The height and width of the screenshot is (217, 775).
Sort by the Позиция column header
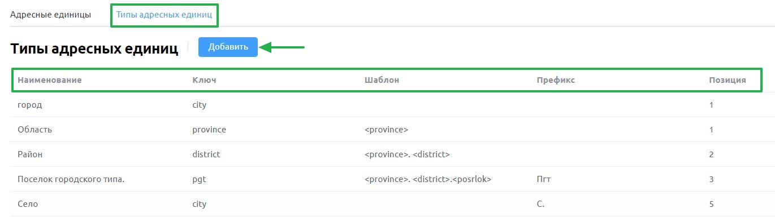click(728, 80)
